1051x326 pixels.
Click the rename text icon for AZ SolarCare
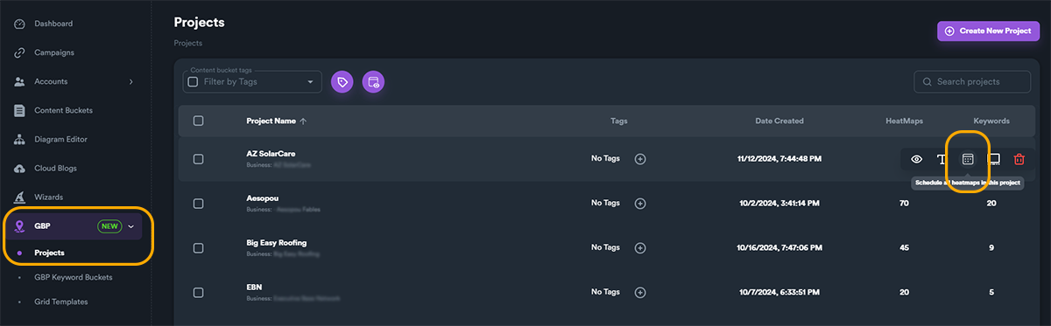942,159
